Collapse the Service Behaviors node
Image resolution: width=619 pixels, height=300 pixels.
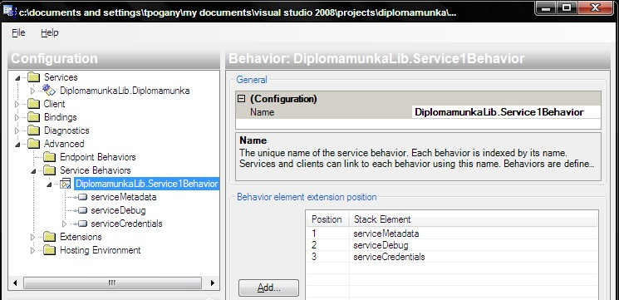point(33,171)
